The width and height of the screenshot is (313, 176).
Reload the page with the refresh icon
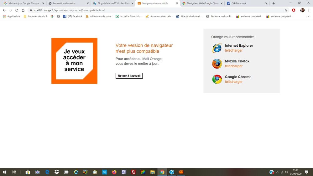tap(17, 10)
